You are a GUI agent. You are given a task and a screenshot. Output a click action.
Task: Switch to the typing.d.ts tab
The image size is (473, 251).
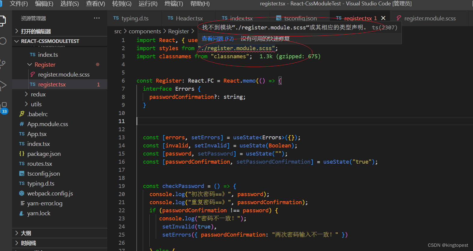[134, 18]
